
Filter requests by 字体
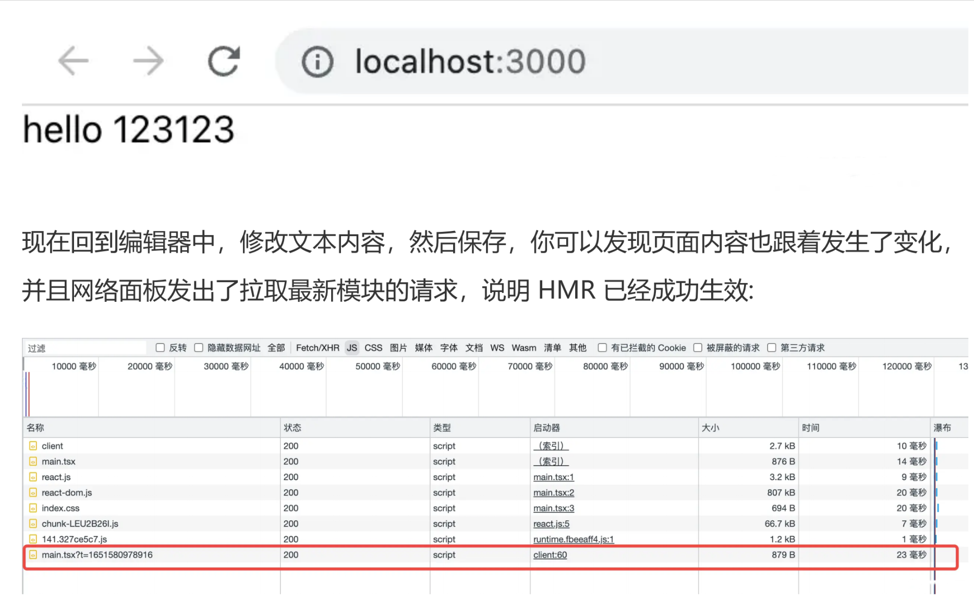(449, 348)
